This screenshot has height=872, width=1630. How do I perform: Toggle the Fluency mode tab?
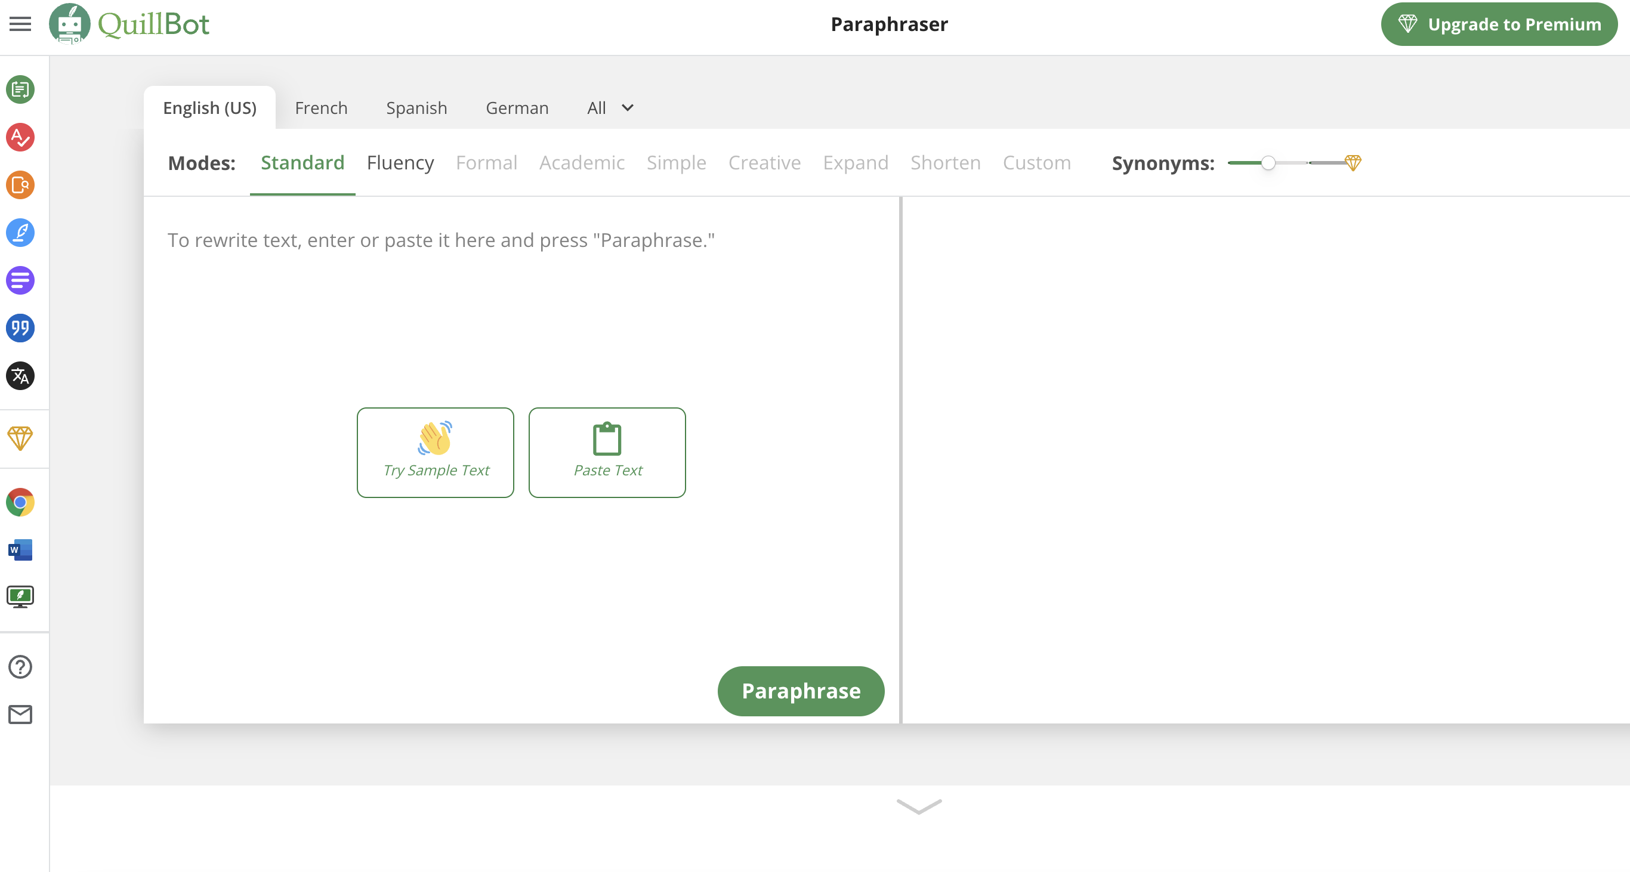pyautogui.click(x=400, y=162)
